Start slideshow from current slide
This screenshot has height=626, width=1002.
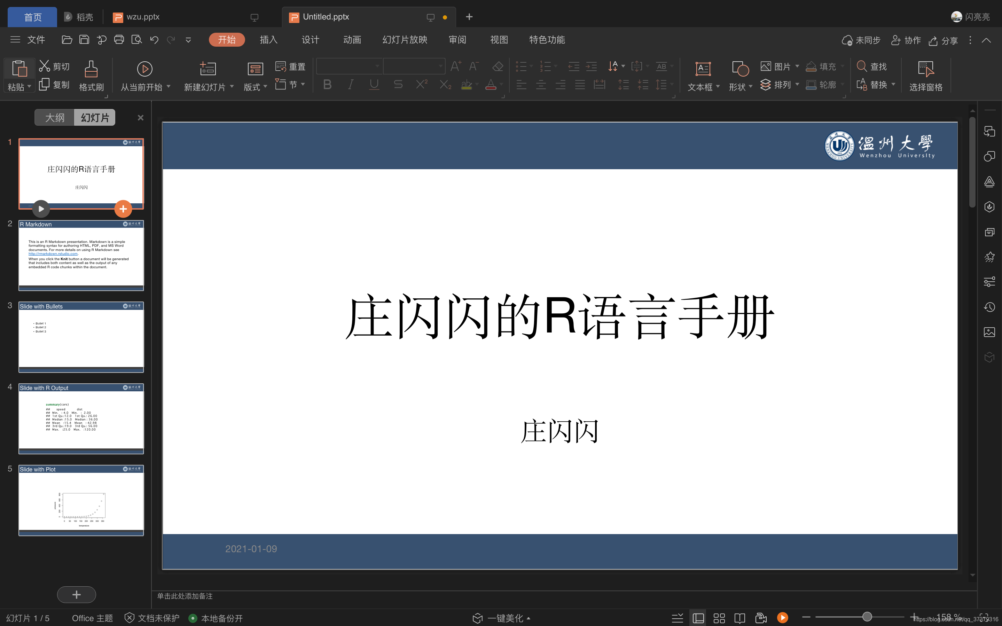[x=144, y=69]
